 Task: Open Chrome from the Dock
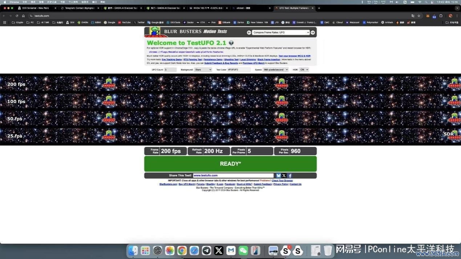click(x=182, y=250)
